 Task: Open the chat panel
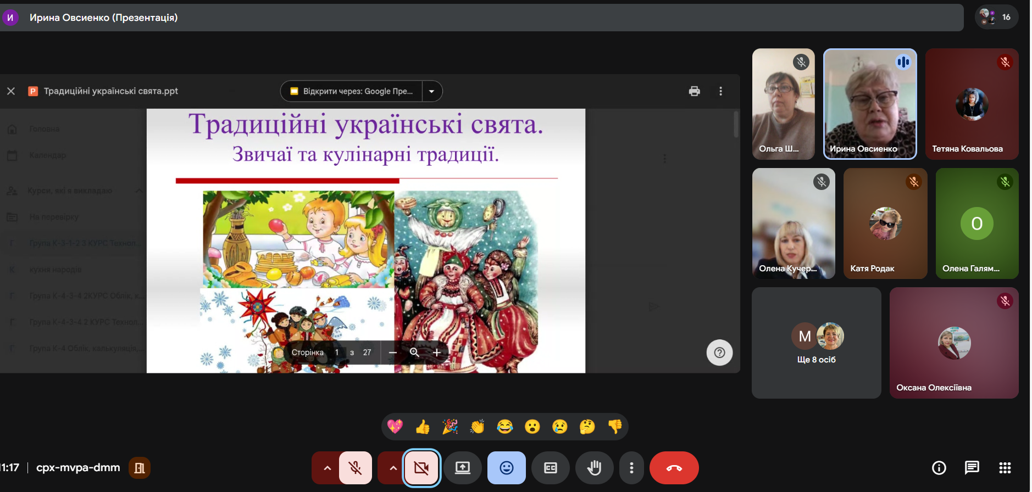(x=972, y=468)
